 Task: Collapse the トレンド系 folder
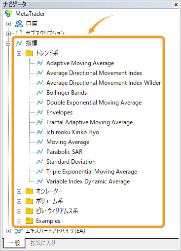(x=19, y=53)
